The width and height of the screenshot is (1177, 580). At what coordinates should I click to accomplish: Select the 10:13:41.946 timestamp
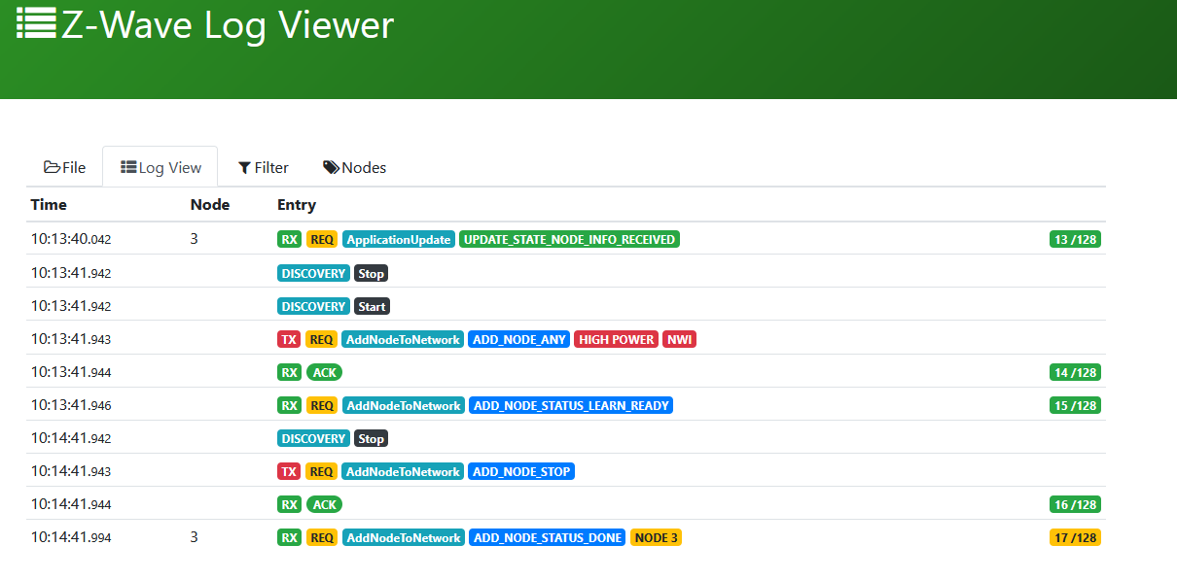71,405
